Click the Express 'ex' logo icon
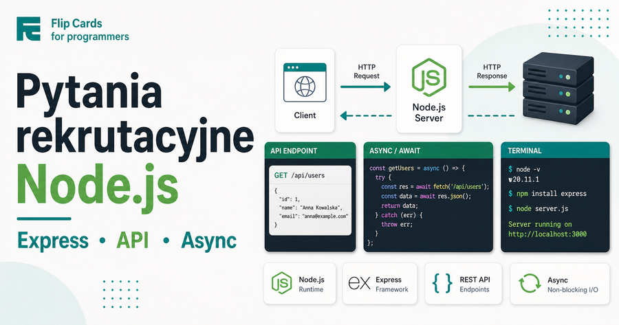Image resolution: width=619 pixels, height=325 pixels. [x=359, y=283]
